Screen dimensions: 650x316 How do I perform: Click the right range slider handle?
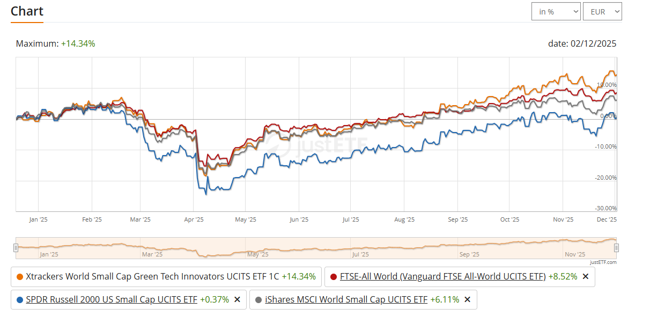616,247
